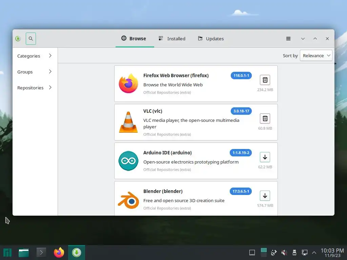Click the show desktop tray icon
347x260 pixels.
point(252,253)
